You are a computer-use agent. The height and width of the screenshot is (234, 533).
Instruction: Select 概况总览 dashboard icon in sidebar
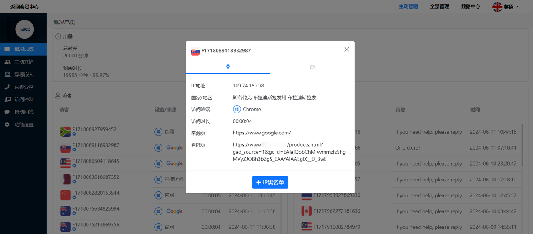pos(7,49)
